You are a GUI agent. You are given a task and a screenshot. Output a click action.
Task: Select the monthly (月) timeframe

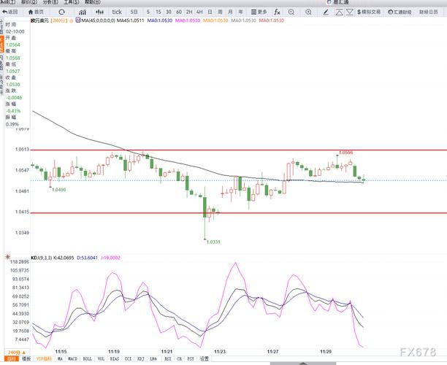[230, 12]
